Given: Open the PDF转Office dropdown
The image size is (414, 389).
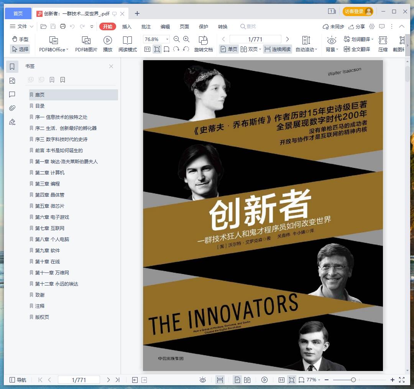Looking at the screenshot, I should click(x=54, y=44).
